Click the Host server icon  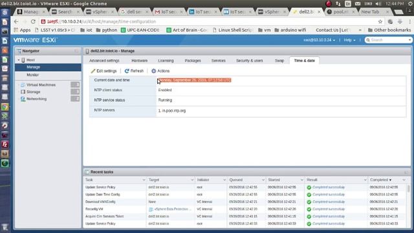(23, 60)
